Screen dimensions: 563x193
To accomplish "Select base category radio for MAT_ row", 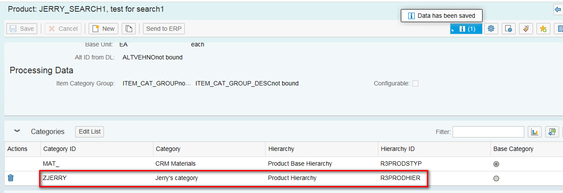I will click(496, 164).
